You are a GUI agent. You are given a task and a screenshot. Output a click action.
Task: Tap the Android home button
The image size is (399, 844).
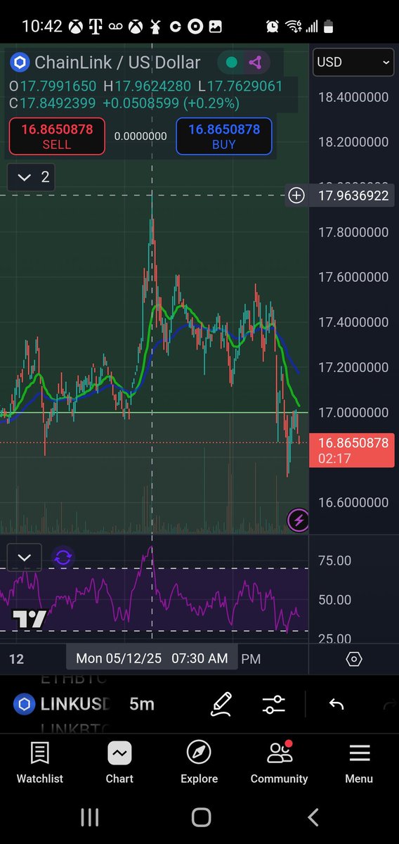(x=201, y=817)
